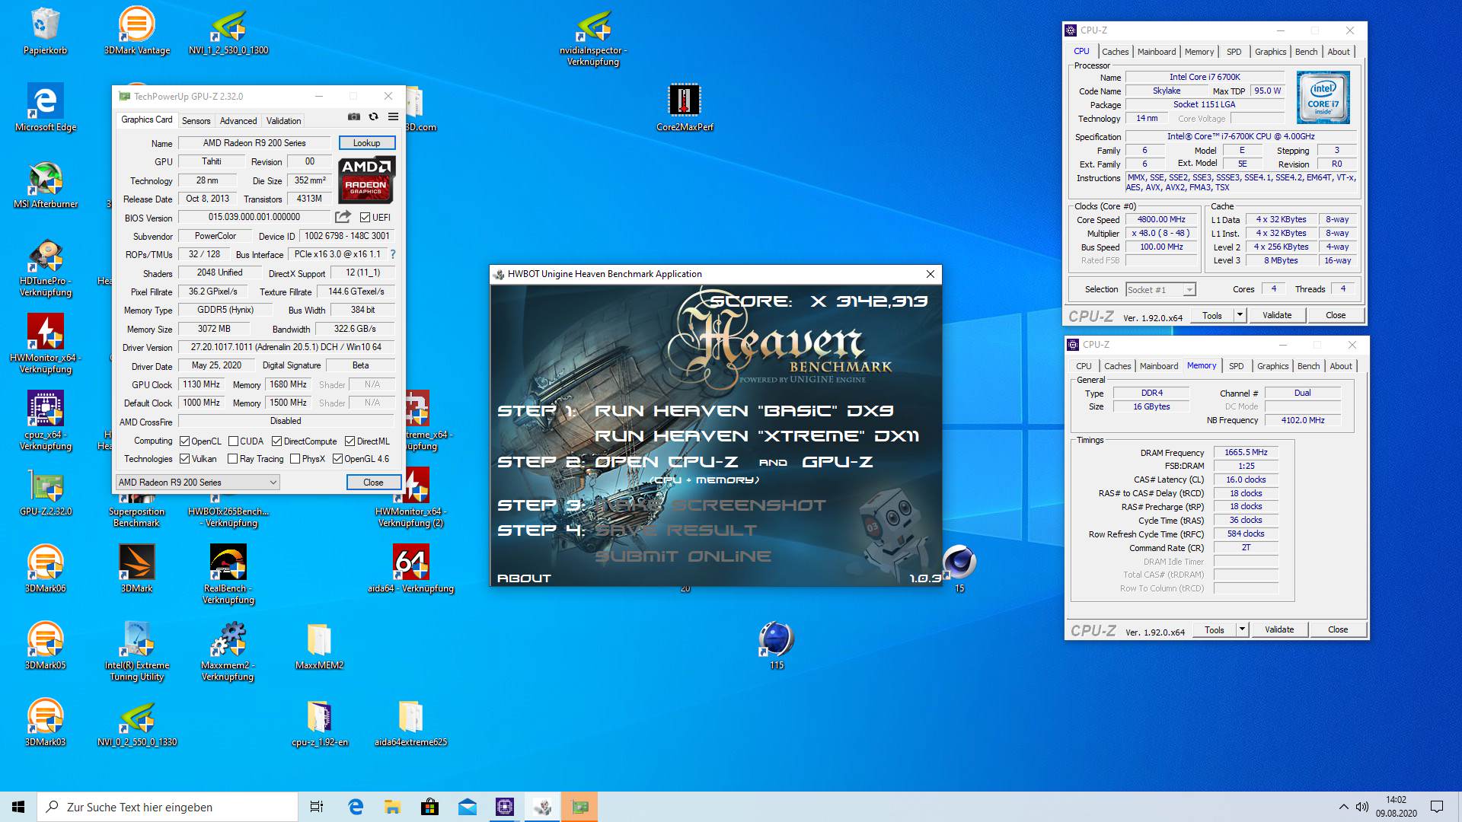Open the NVI_1_2_530_0_1300 desktop icon
Viewport: 1462px width, 822px height.
tap(228, 30)
